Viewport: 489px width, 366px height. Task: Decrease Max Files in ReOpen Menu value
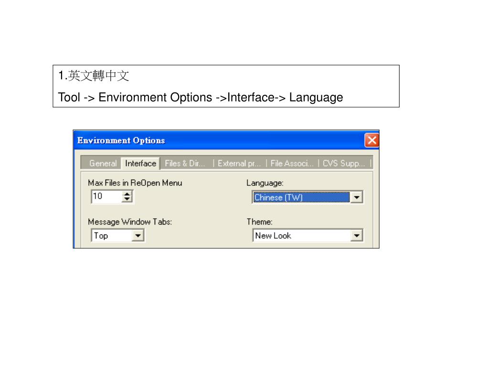tap(127, 200)
